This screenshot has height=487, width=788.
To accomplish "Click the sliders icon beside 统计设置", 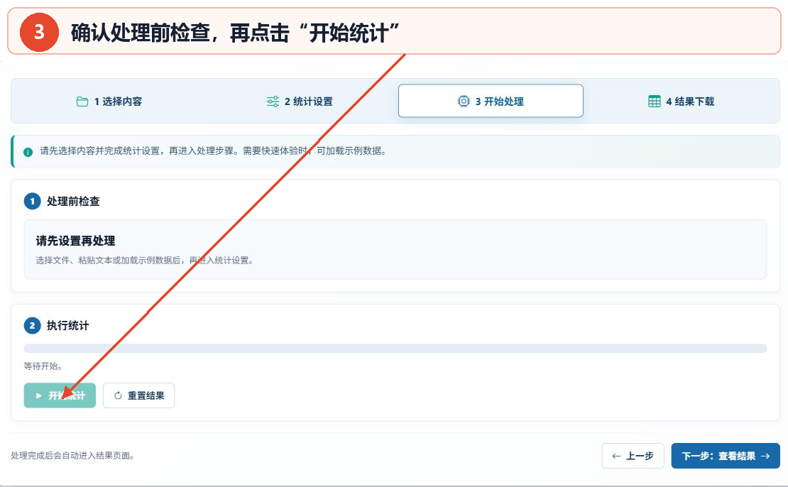I will [273, 102].
